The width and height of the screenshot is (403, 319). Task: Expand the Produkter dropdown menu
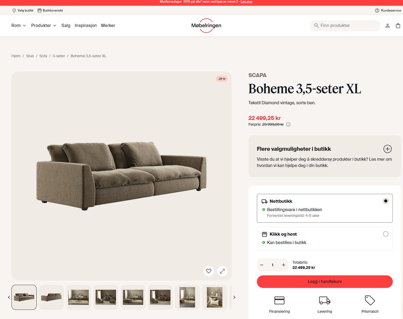coord(43,26)
